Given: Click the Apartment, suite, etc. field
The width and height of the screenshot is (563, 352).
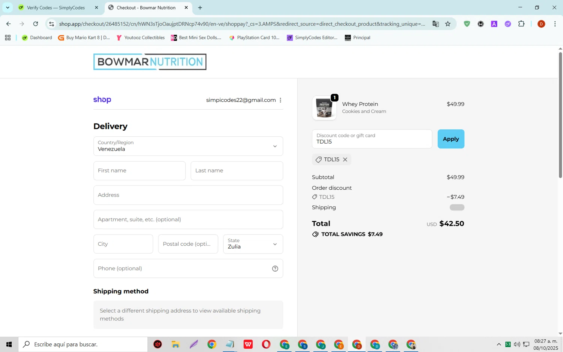Looking at the screenshot, I should pos(188,219).
